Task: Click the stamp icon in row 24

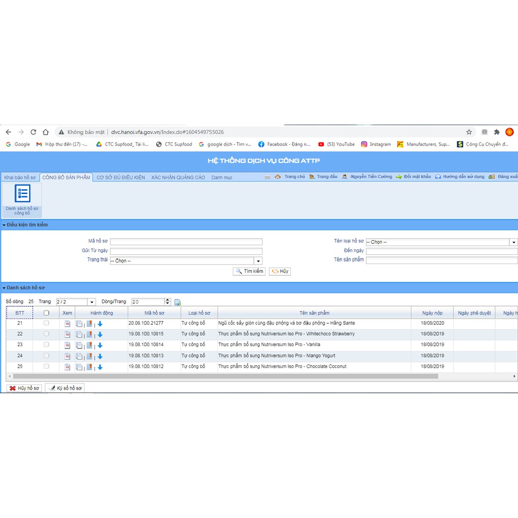Action: (90, 356)
